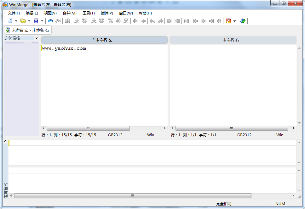Image resolution: width=305 pixels, height=209 pixels.
Task: Close the 定位窗格 location pane
Action: tap(37, 38)
